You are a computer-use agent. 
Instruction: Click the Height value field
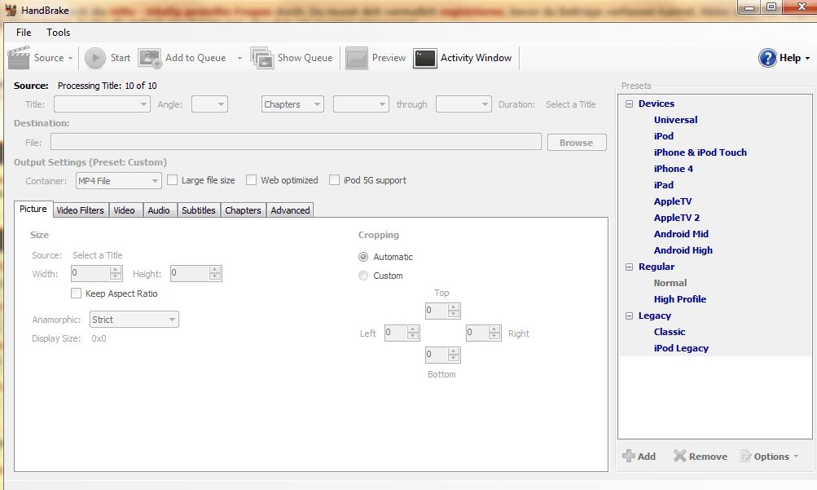tap(190, 273)
